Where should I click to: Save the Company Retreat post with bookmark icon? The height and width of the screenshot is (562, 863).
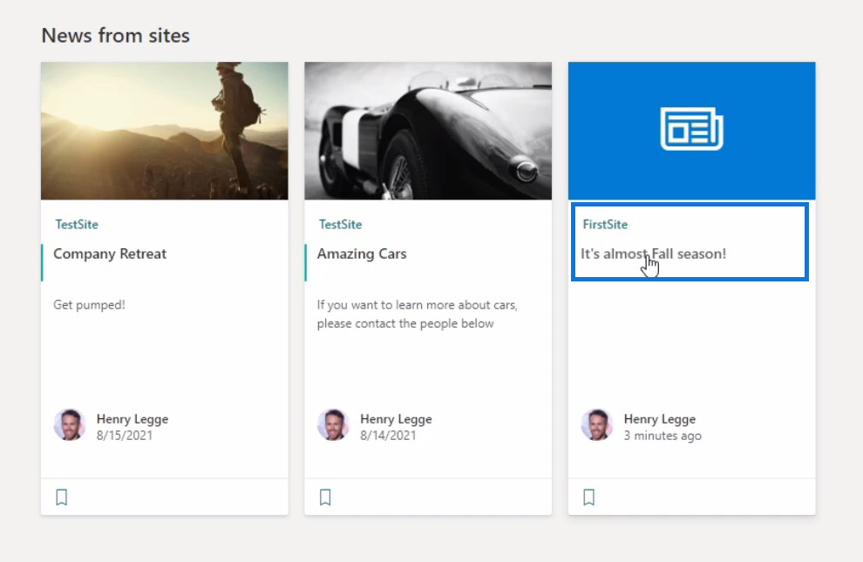[62, 498]
